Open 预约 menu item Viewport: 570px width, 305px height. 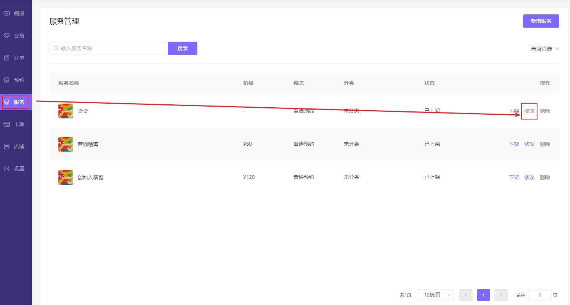[16, 80]
